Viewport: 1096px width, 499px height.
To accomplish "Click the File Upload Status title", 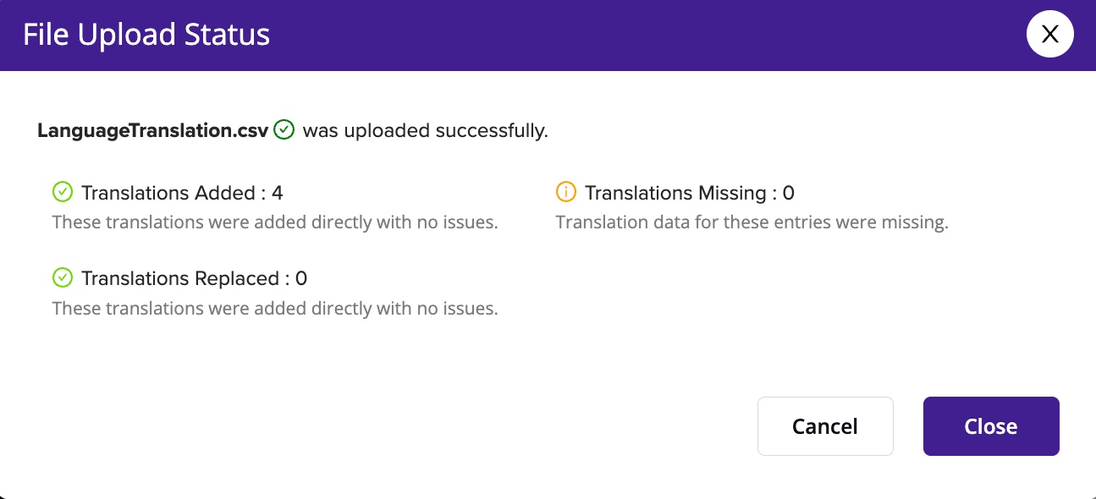I will [x=146, y=35].
